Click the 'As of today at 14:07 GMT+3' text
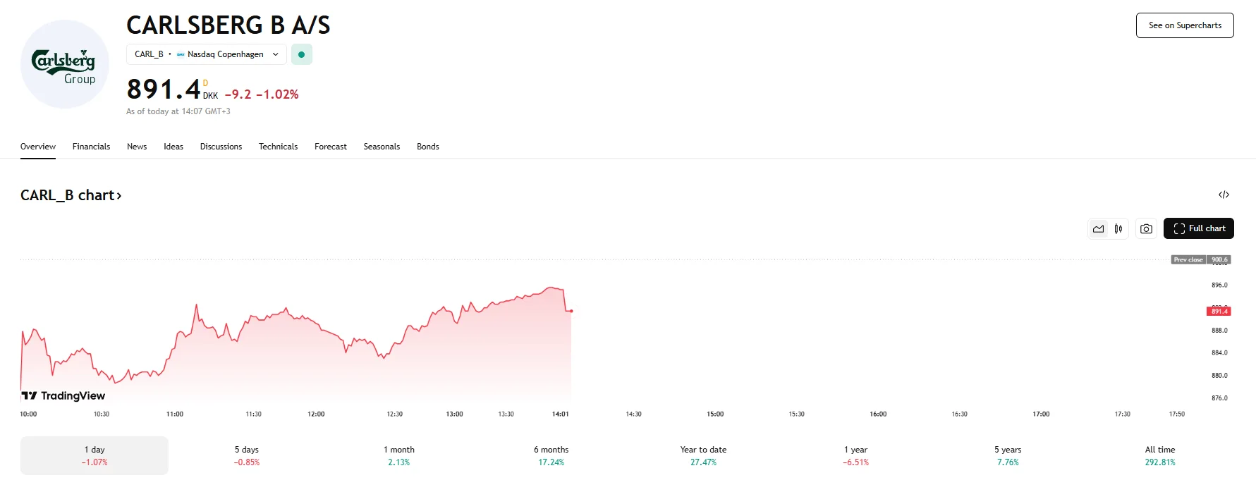This screenshot has width=1256, height=492. [x=178, y=111]
